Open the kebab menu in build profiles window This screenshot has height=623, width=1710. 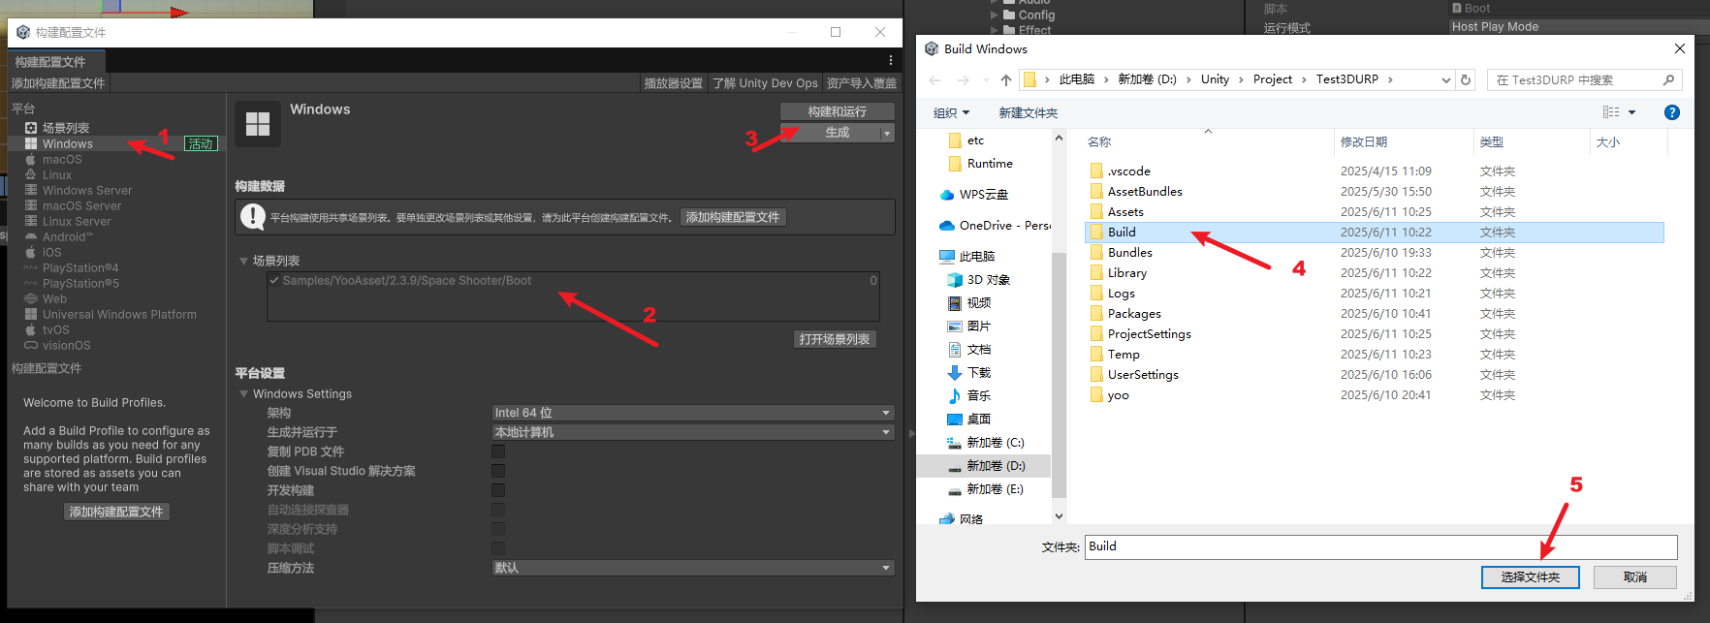[x=891, y=60]
